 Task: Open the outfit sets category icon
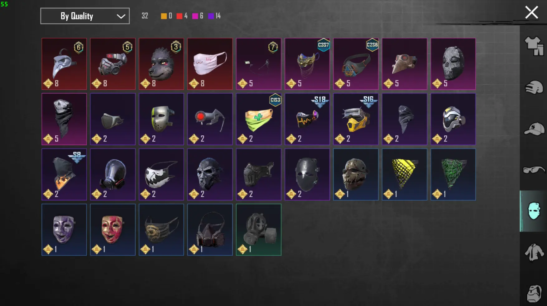click(534, 46)
